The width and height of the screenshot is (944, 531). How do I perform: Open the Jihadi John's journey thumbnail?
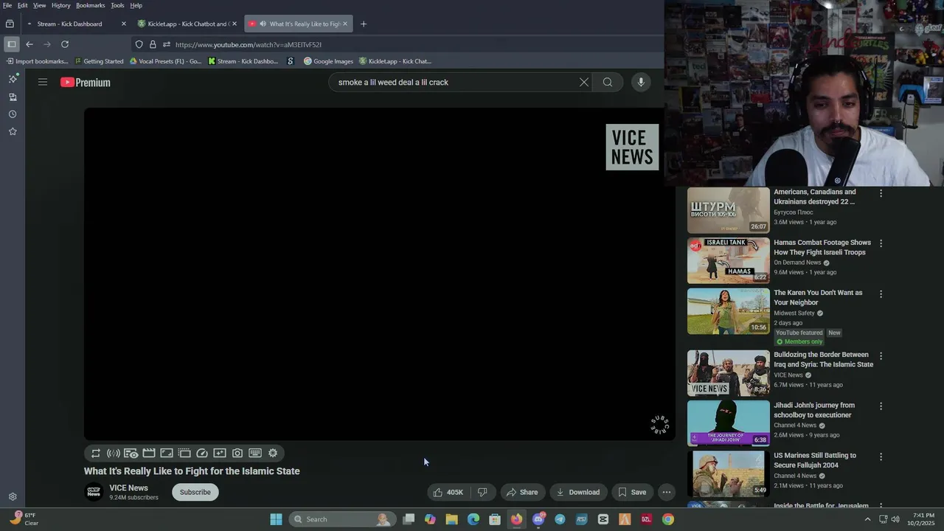click(x=729, y=423)
